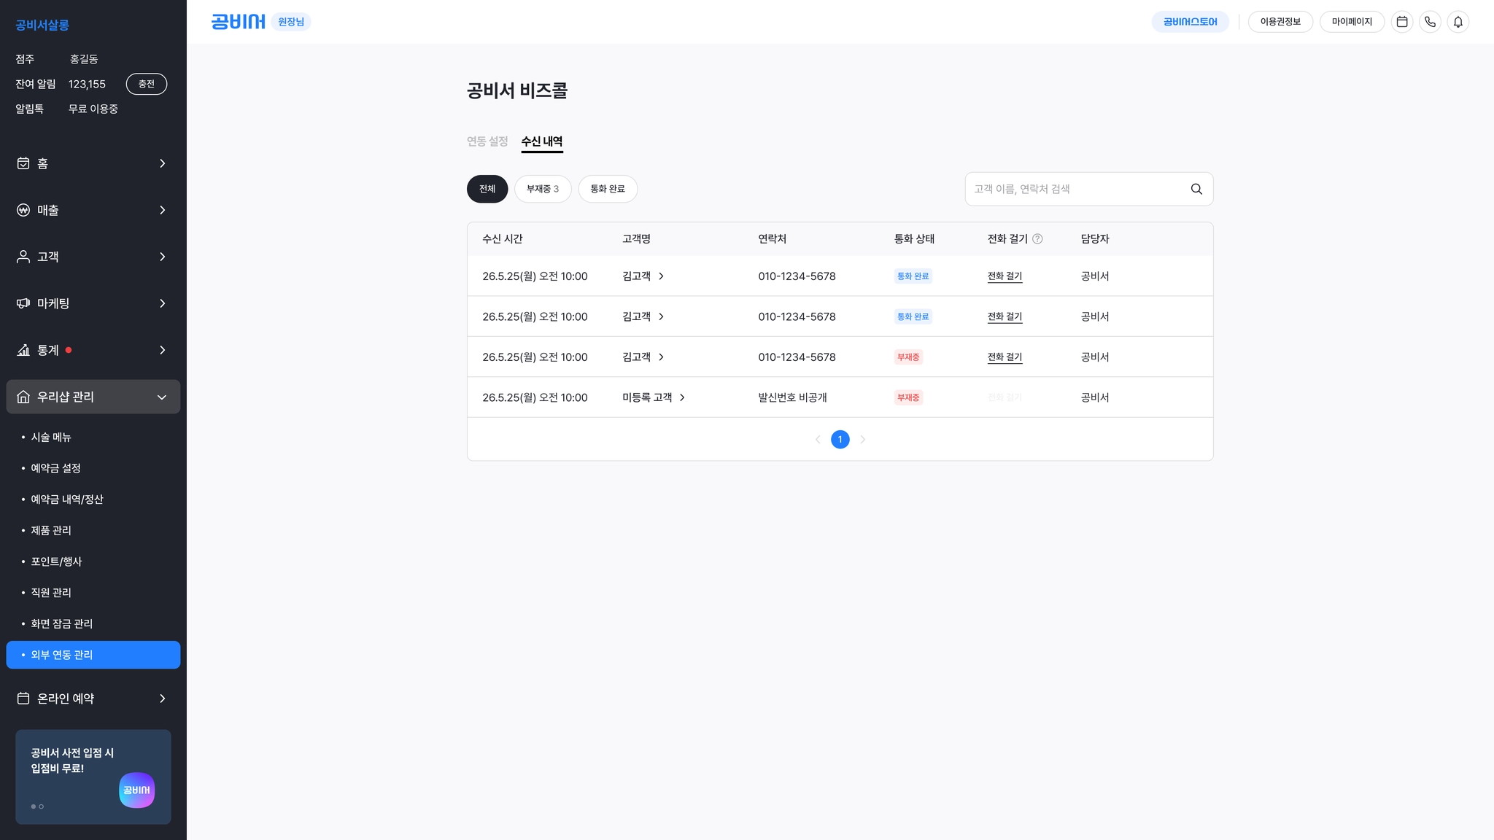1494x840 pixels.
Task: Click 전화 걸기 link in first row
Action: click(1005, 276)
